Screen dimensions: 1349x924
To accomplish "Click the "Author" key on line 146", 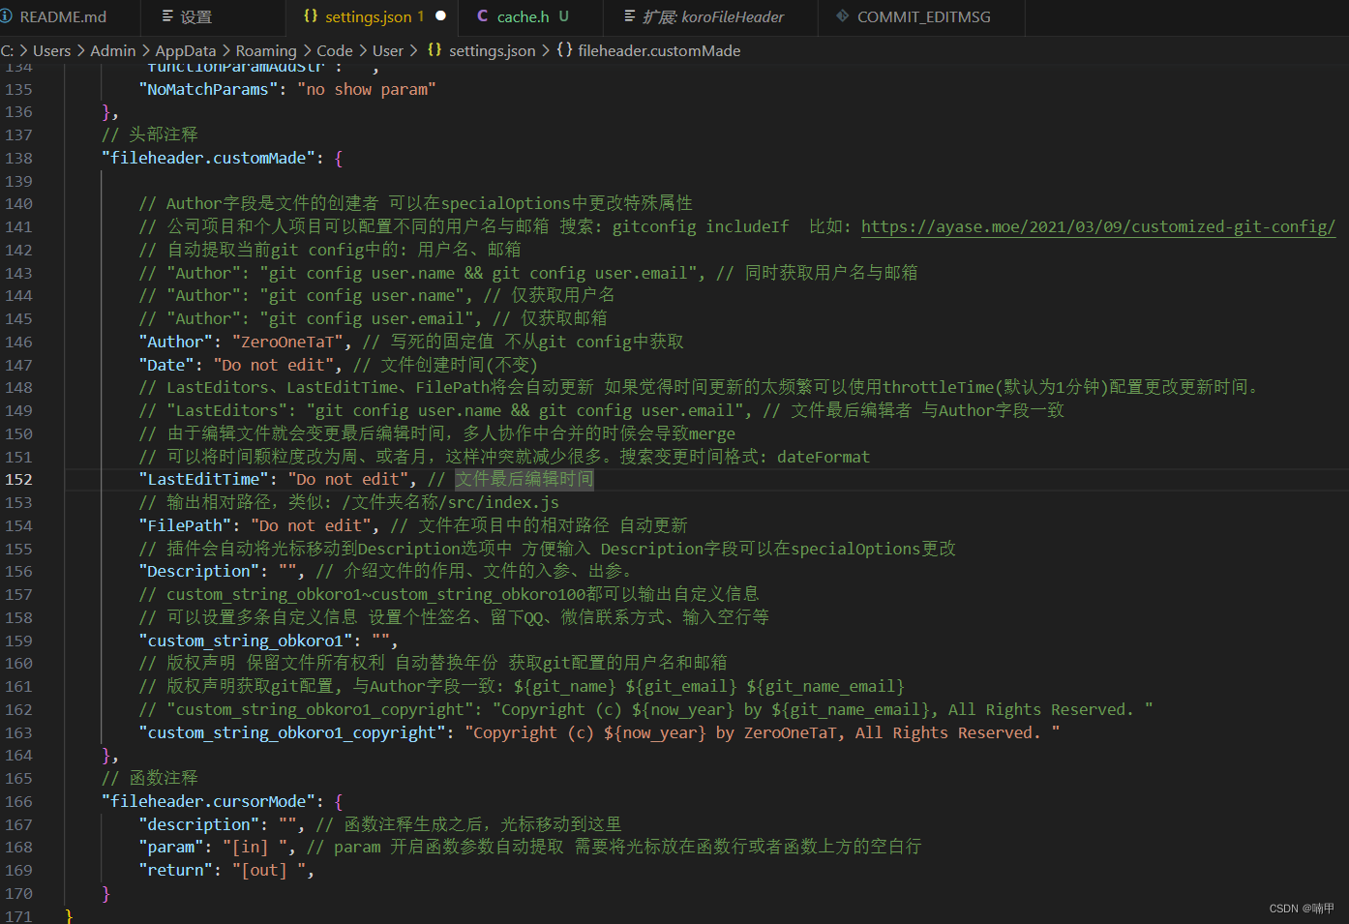I will pos(175,343).
